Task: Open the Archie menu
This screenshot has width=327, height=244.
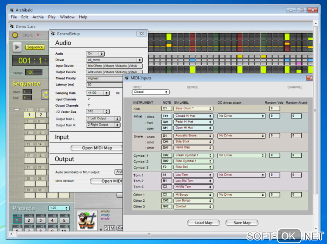Action: 38,17
